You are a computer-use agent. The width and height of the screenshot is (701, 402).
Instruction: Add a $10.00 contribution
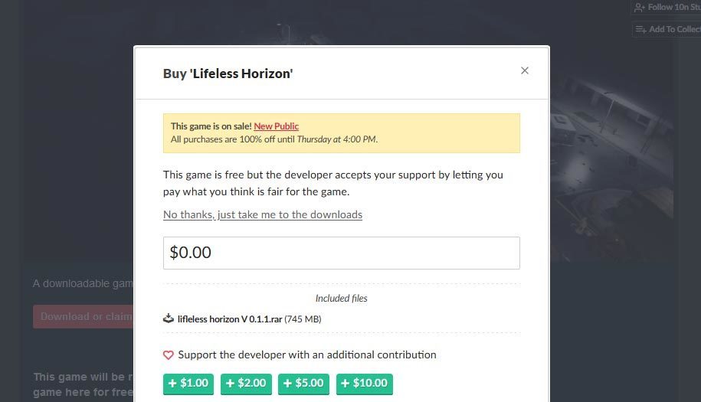[x=365, y=384]
